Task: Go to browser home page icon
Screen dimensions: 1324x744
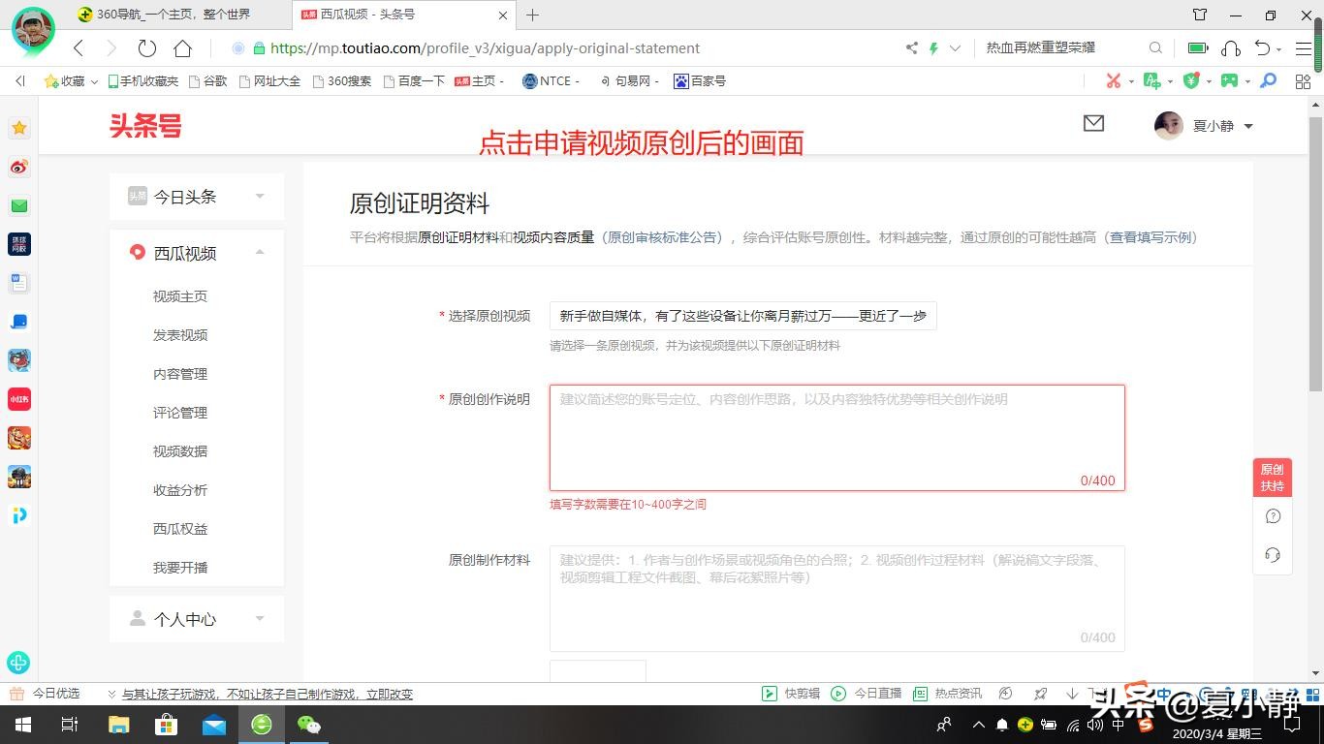Action: (182, 47)
